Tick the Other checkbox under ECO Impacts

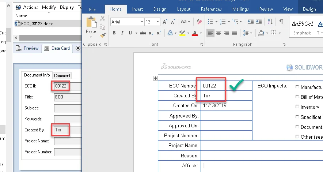297,137
